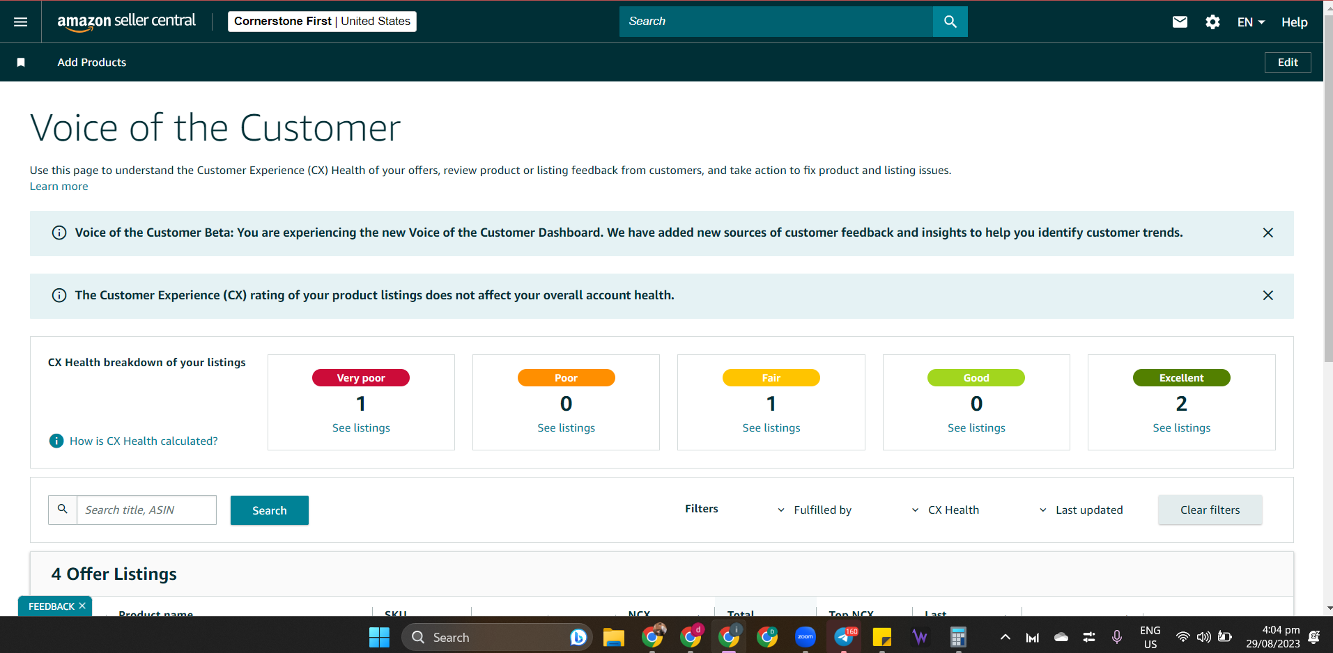
Task: Click the Very poor red badge
Action: click(x=361, y=378)
